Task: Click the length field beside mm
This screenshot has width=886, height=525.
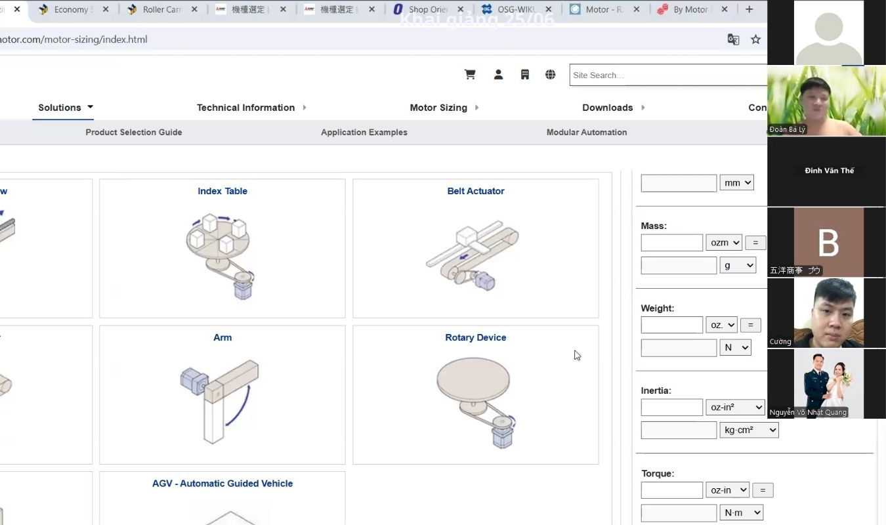Action: click(679, 183)
